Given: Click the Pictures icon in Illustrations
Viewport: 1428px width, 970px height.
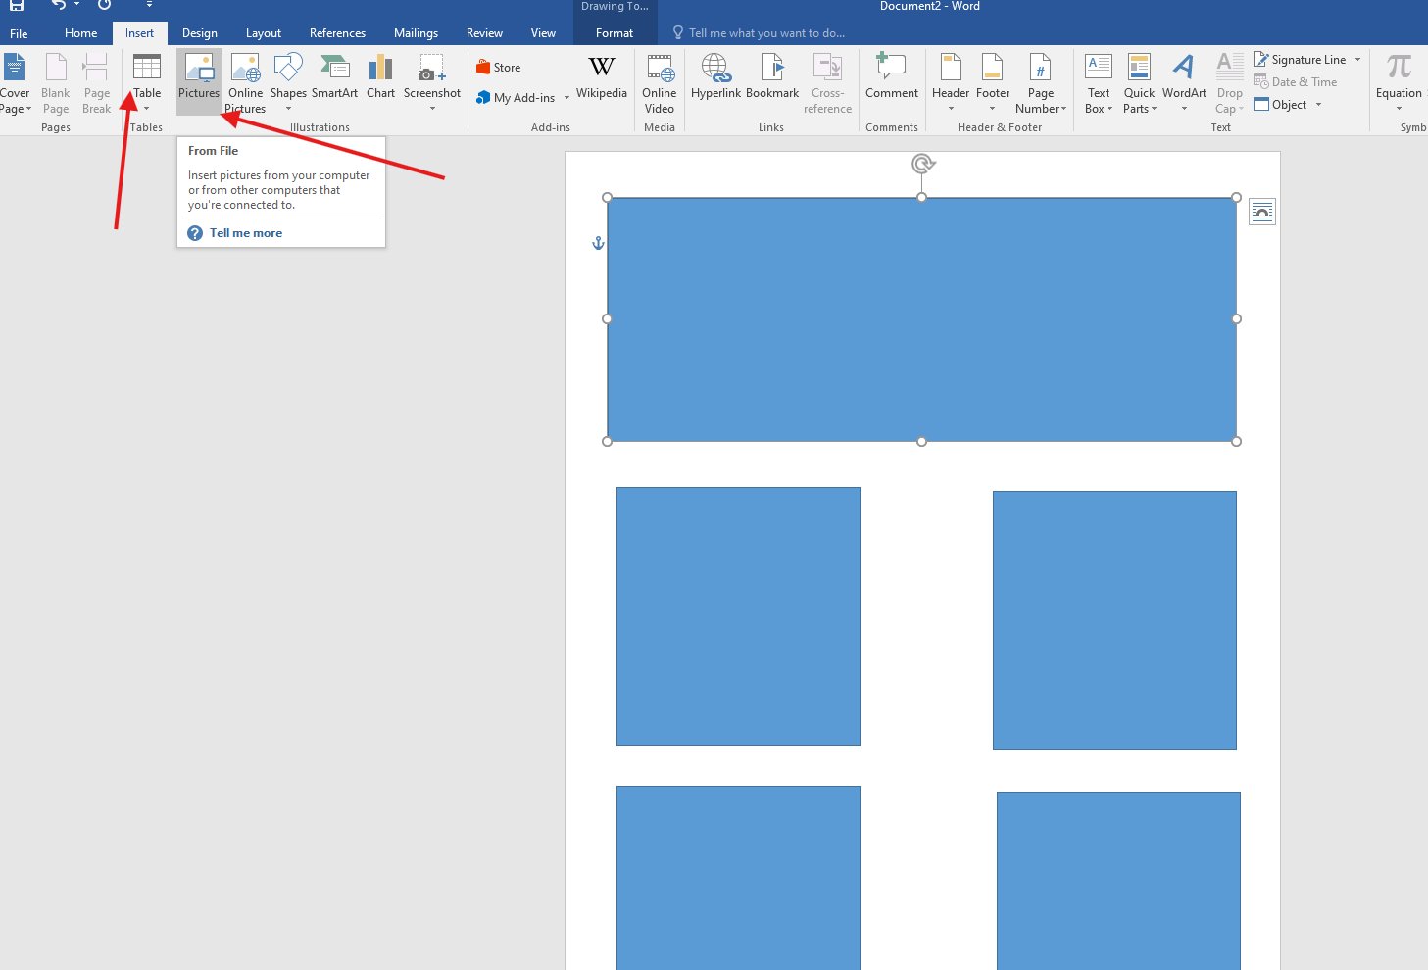Looking at the screenshot, I should [x=199, y=71].
